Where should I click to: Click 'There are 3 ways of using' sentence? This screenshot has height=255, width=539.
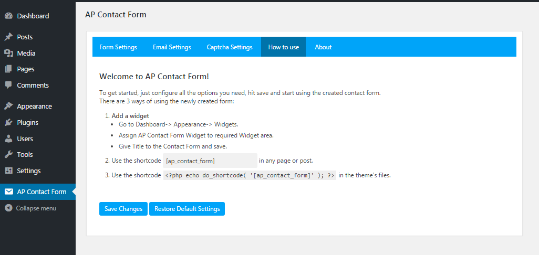tap(167, 101)
